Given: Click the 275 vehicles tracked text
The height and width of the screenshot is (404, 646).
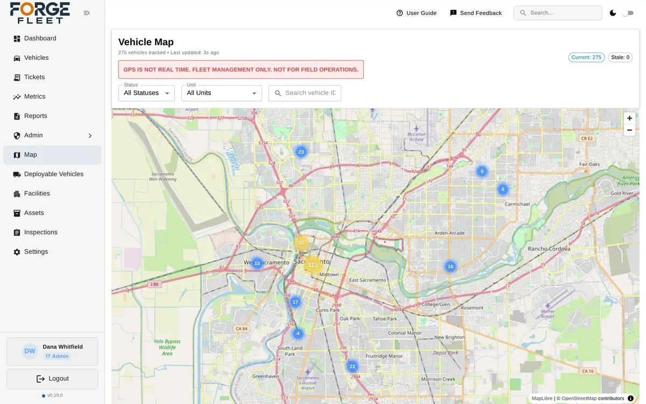Looking at the screenshot, I should point(142,53).
